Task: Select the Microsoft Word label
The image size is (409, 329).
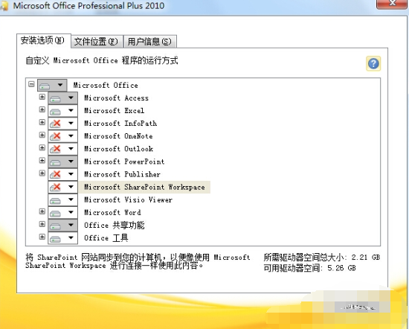Action: [112, 212]
